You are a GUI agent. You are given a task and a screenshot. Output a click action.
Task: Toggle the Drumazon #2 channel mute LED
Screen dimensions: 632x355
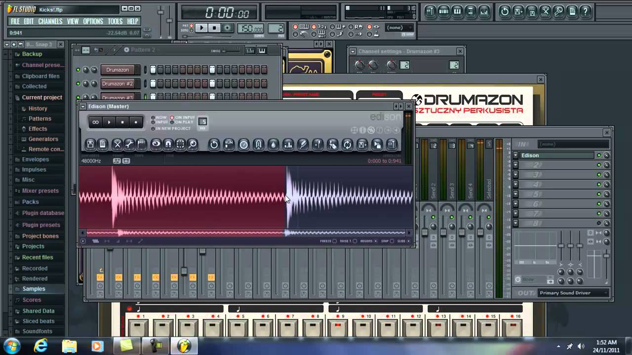(78, 84)
